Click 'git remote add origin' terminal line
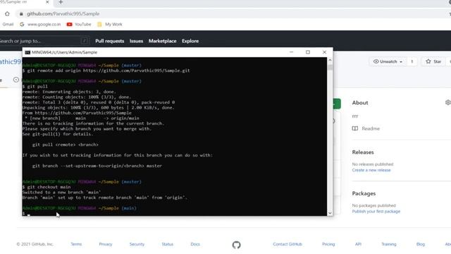 click(x=106, y=71)
